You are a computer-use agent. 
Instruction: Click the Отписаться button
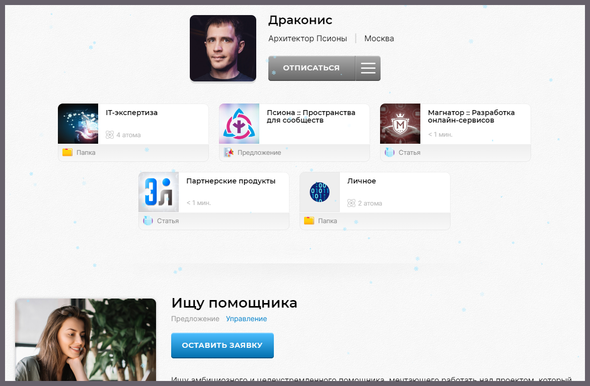click(x=311, y=68)
